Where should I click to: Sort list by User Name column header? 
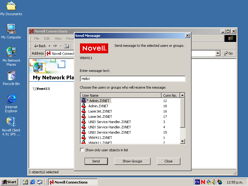121,95
